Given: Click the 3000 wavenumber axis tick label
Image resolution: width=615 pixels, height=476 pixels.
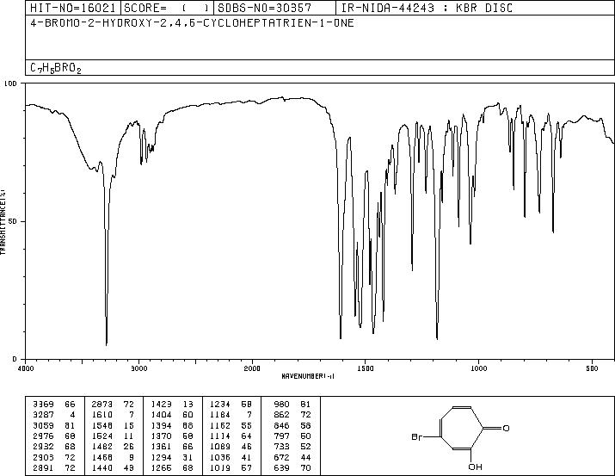Looking at the screenshot, I should click(x=138, y=368).
